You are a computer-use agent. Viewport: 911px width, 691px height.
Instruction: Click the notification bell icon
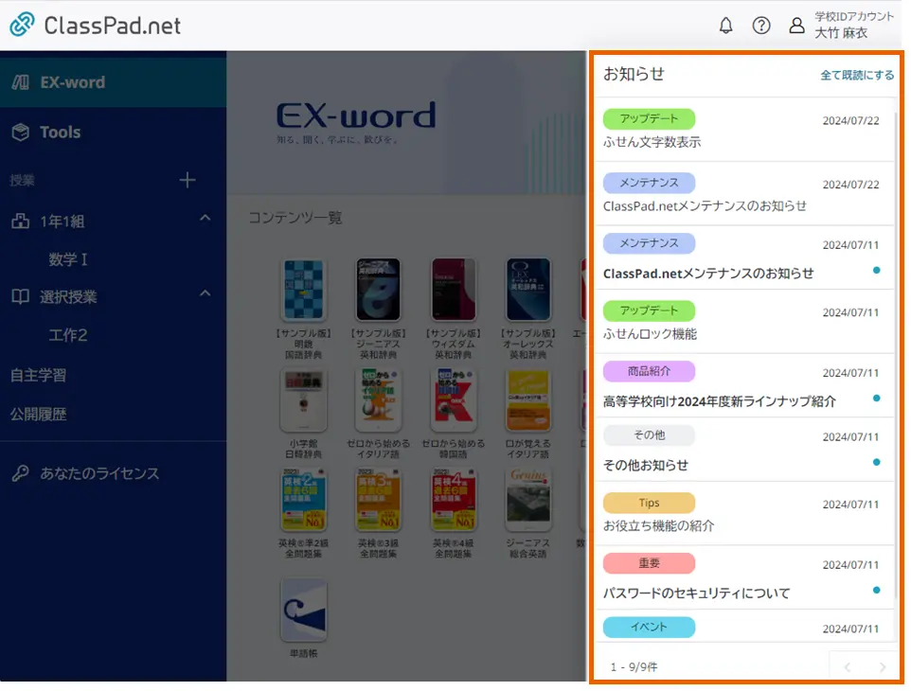point(726,26)
